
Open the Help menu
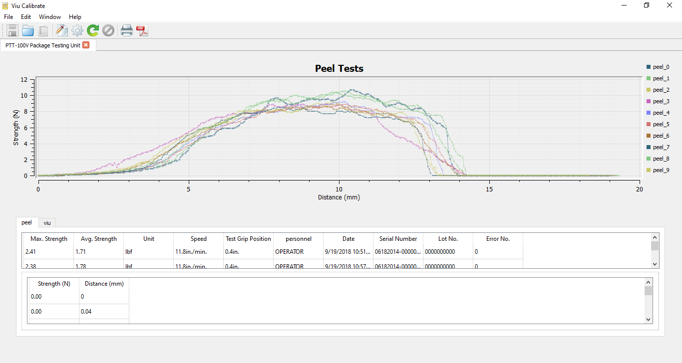point(75,17)
